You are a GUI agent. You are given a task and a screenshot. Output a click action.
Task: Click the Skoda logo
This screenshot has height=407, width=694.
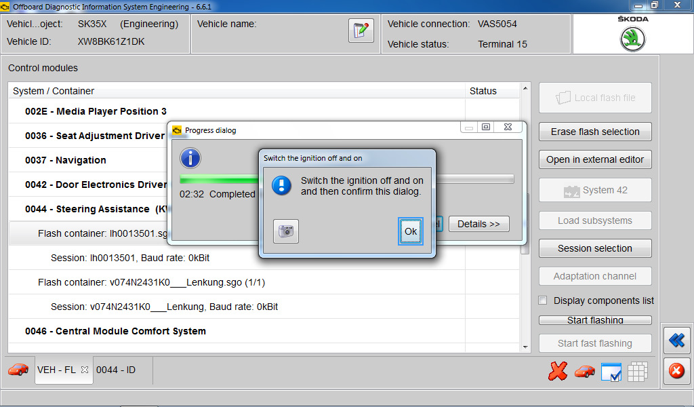(632, 39)
